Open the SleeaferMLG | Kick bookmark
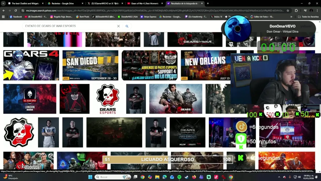The width and height of the screenshot is (321, 181). [x=127, y=17]
